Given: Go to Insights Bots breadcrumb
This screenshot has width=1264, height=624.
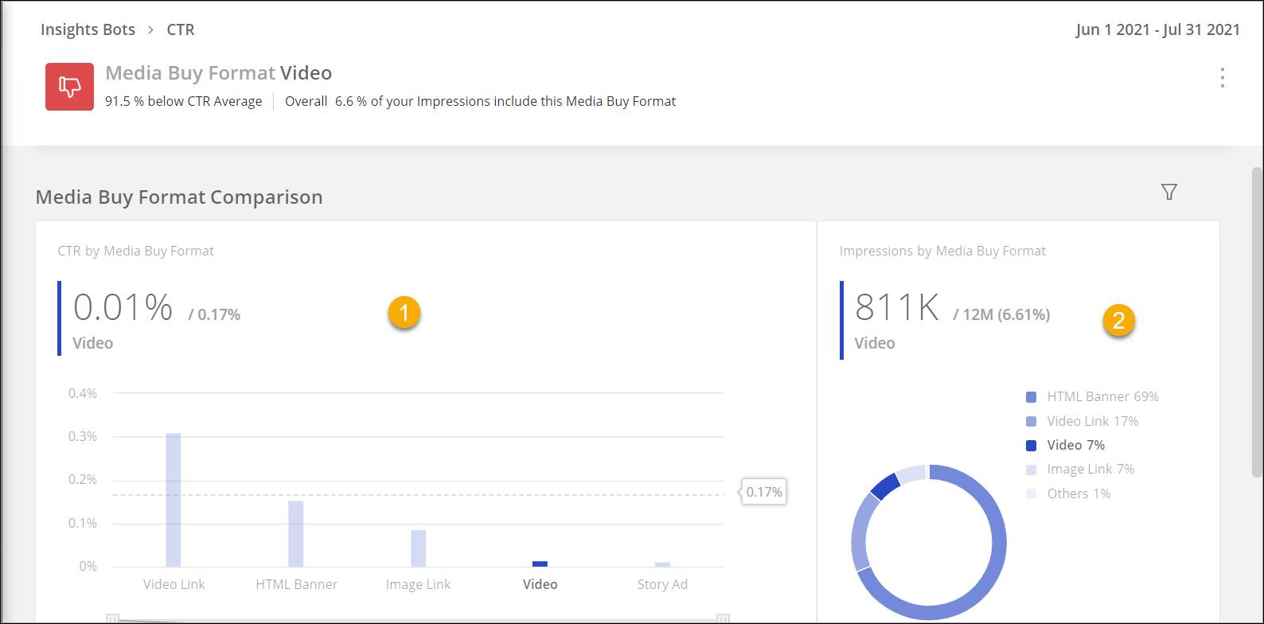Looking at the screenshot, I should 88,29.
